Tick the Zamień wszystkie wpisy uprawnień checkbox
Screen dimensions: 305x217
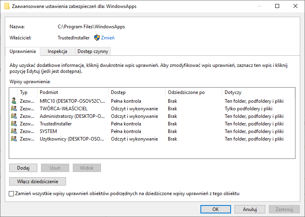tap(12, 194)
